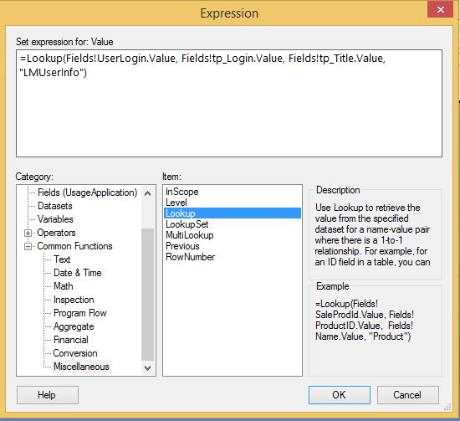Click the Category list scroll down arrow
Image resolution: width=460 pixels, height=421 pixels.
(147, 367)
